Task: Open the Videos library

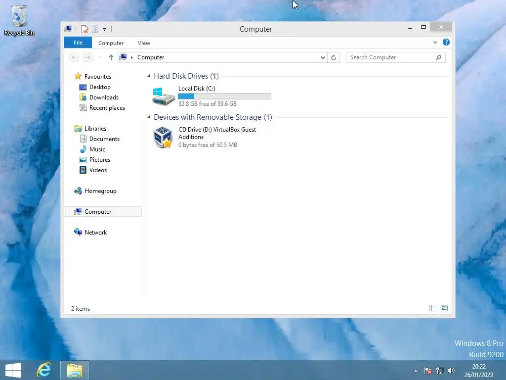Action: tap(98, 170)
